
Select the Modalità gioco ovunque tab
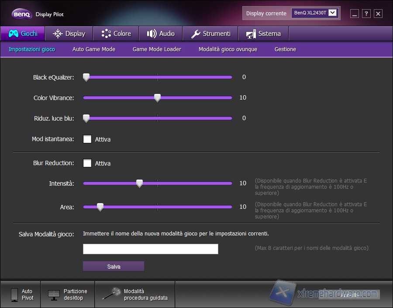228,49
